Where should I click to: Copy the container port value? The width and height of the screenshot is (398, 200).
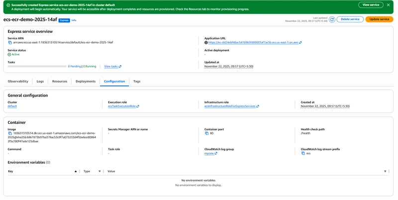click(x=207, y=133)
